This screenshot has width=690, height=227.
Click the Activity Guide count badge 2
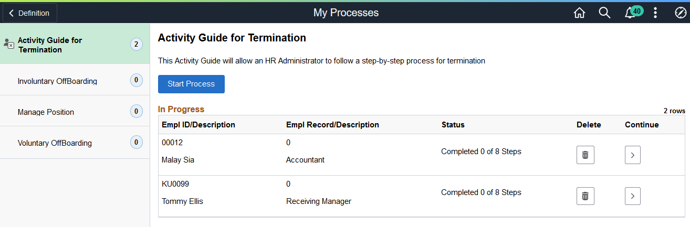click(136, 45)
